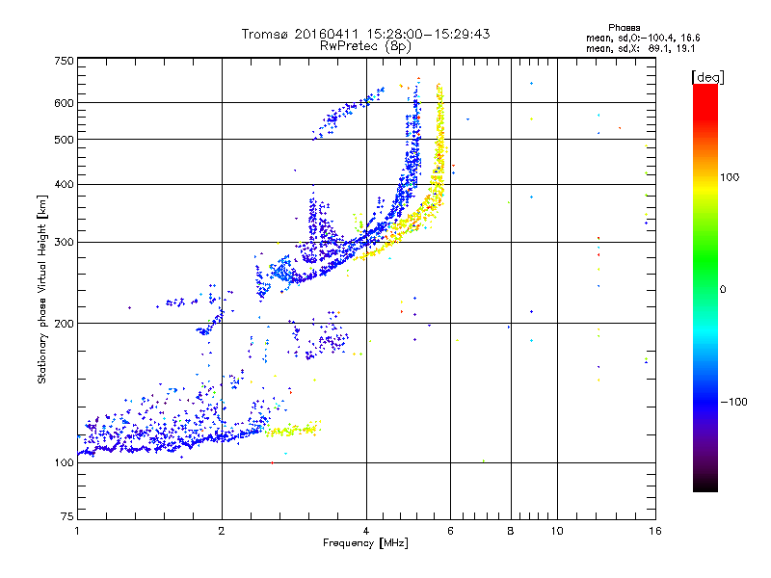This screenshot has width=771, height=578.
Task: Click the y-axis tick label "500"
Action: [x=64, y=140]
